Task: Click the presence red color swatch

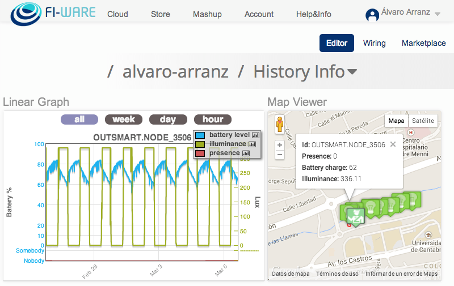Action: tap(200, 153)
